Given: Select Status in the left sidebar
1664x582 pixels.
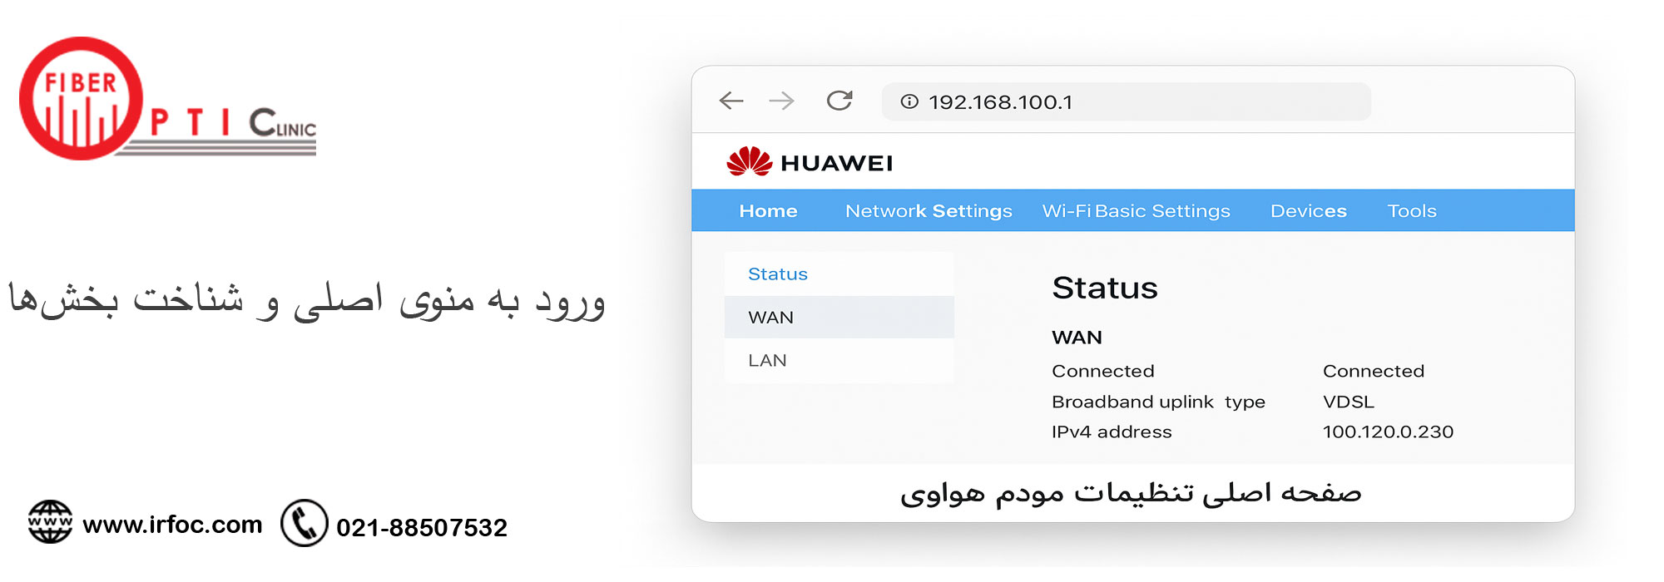Looking at the screenshot, I should pos(778,274).
